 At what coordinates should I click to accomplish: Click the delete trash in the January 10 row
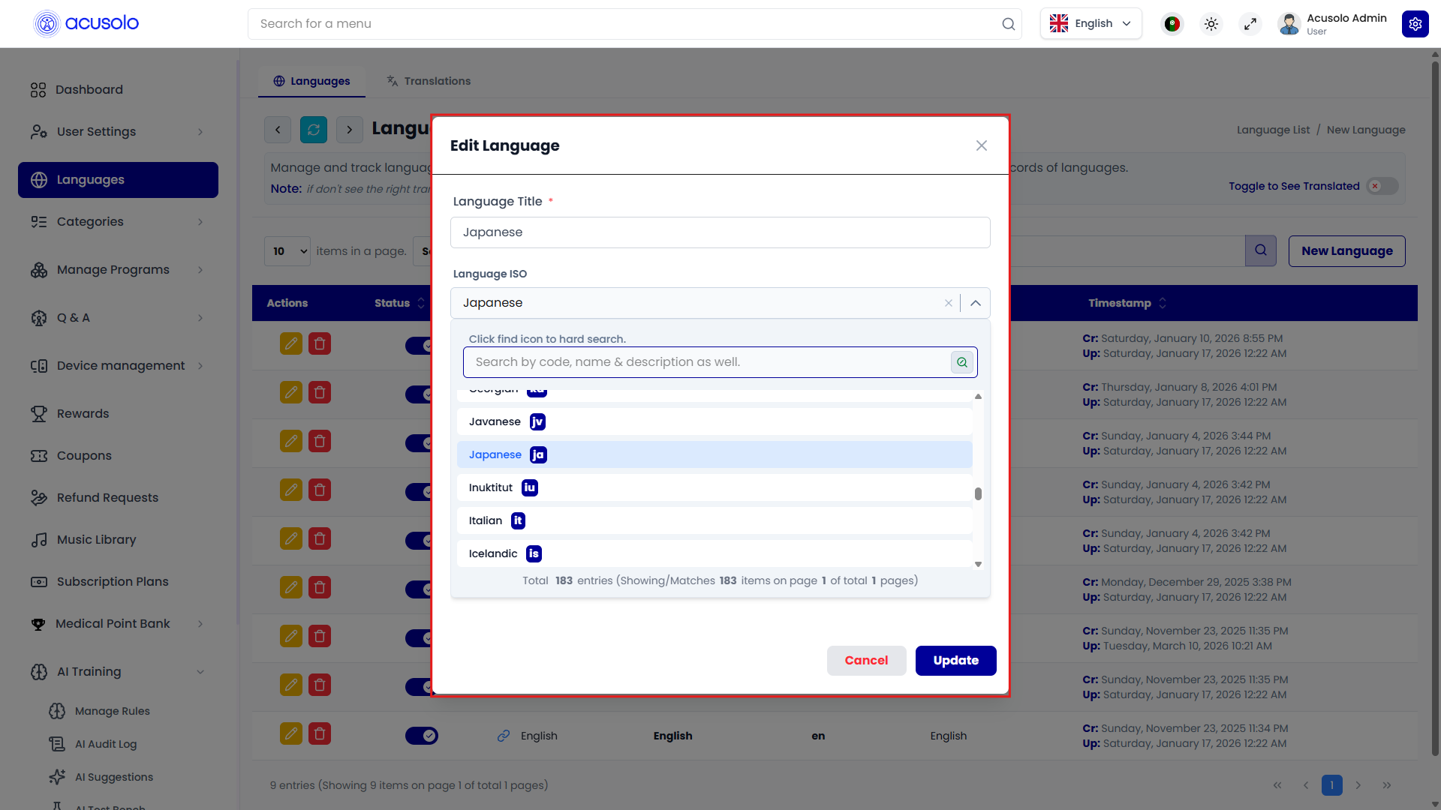click(x=320, y=343)
